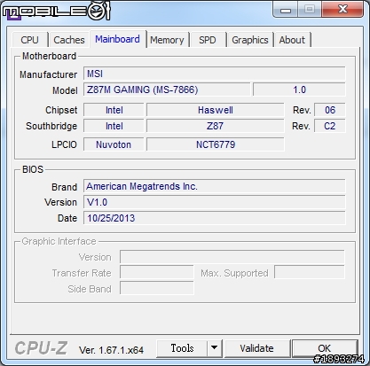Open the About tab

click(x=292, y=40)
